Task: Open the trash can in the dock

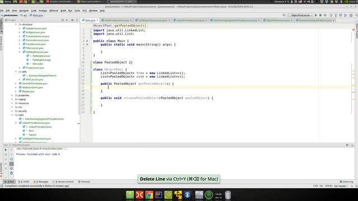Action: click(x=228, y=195)
